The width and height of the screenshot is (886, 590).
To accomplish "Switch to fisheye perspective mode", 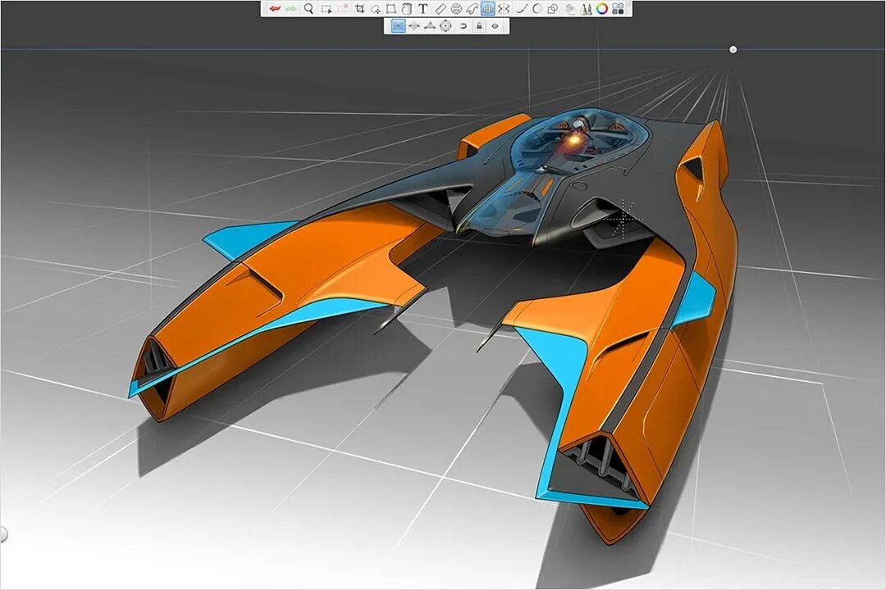I will pos(445,26).
